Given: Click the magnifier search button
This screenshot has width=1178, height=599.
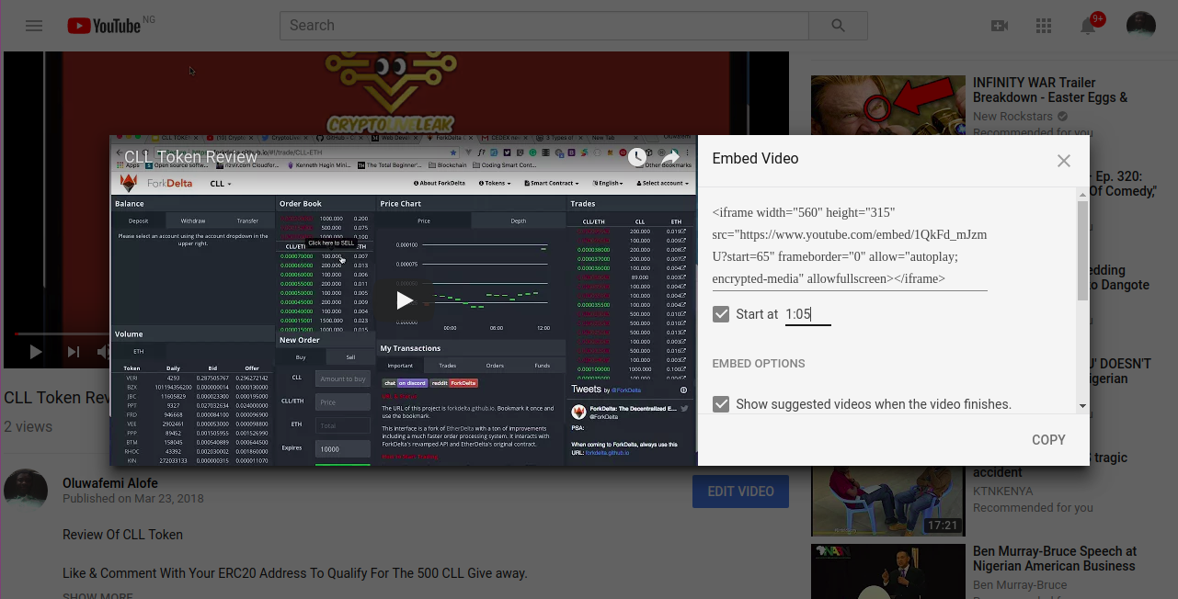Looking at the screenshot, I should point(838,26).
